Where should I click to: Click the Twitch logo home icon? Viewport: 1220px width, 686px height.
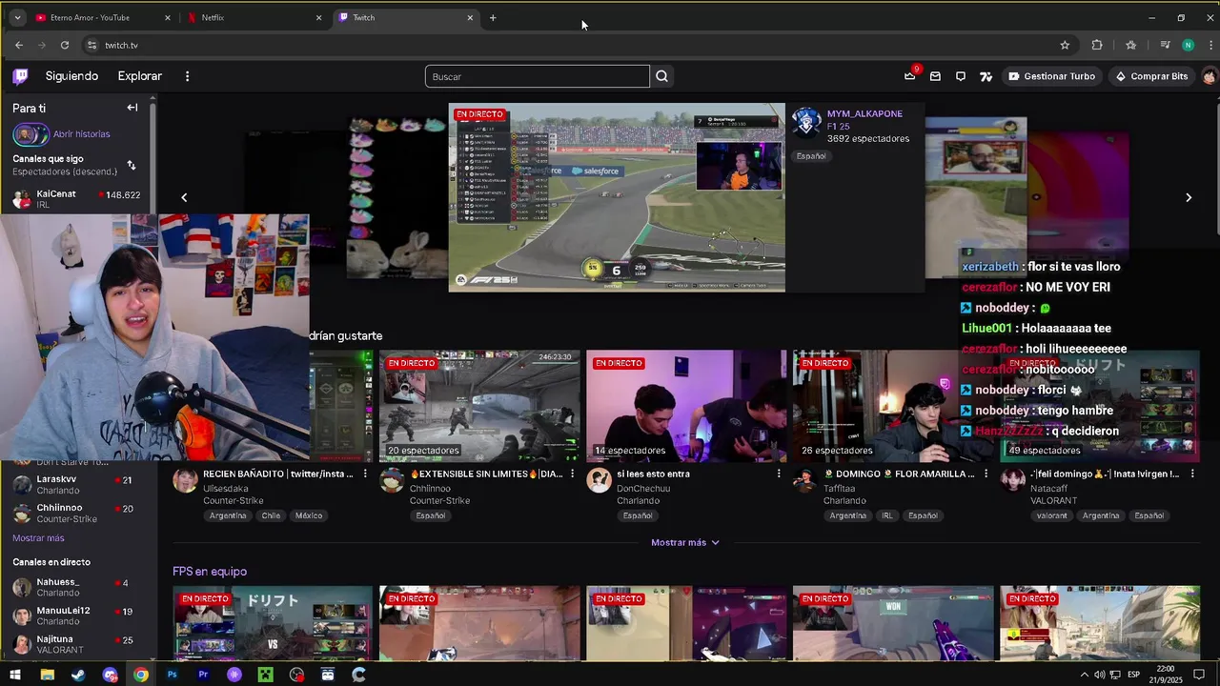point(20,76)
